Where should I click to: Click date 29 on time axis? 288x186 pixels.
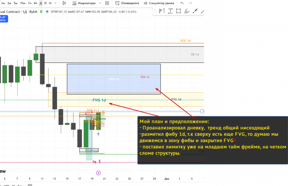click(154, 178)
